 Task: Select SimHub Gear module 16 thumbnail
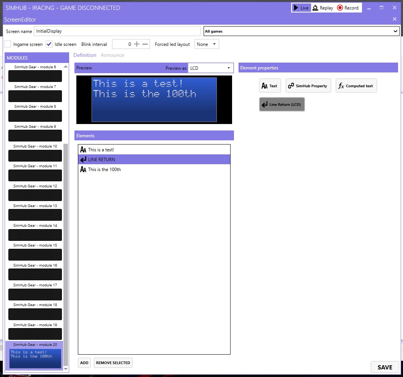pyautogui.click(x=35, y=274)
